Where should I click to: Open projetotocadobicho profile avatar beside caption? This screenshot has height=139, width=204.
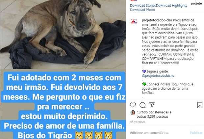(134, 21)
